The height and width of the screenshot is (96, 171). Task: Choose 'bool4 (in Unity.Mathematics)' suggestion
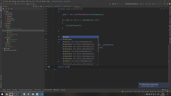click(80, 61)
